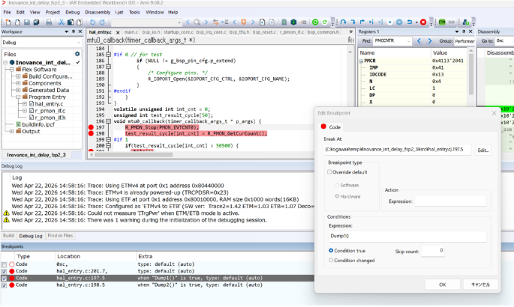Expand the Build Configura... folder

coord(18,76)
